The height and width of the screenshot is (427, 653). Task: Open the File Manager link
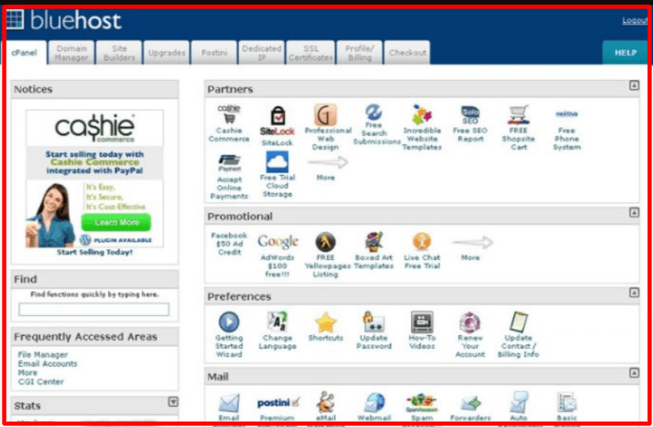tap(42, 355)
